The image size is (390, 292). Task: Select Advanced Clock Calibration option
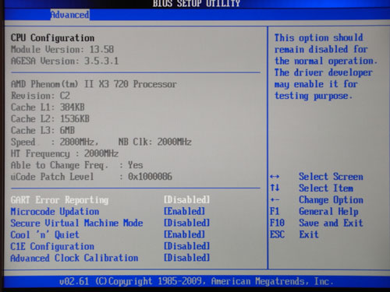[x=74, y=258]
